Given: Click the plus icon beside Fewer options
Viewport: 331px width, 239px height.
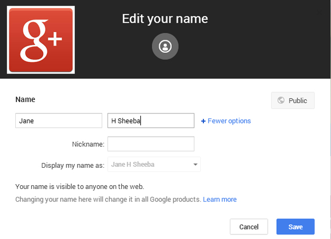Looking at the screenshot, I should [203, 121].
